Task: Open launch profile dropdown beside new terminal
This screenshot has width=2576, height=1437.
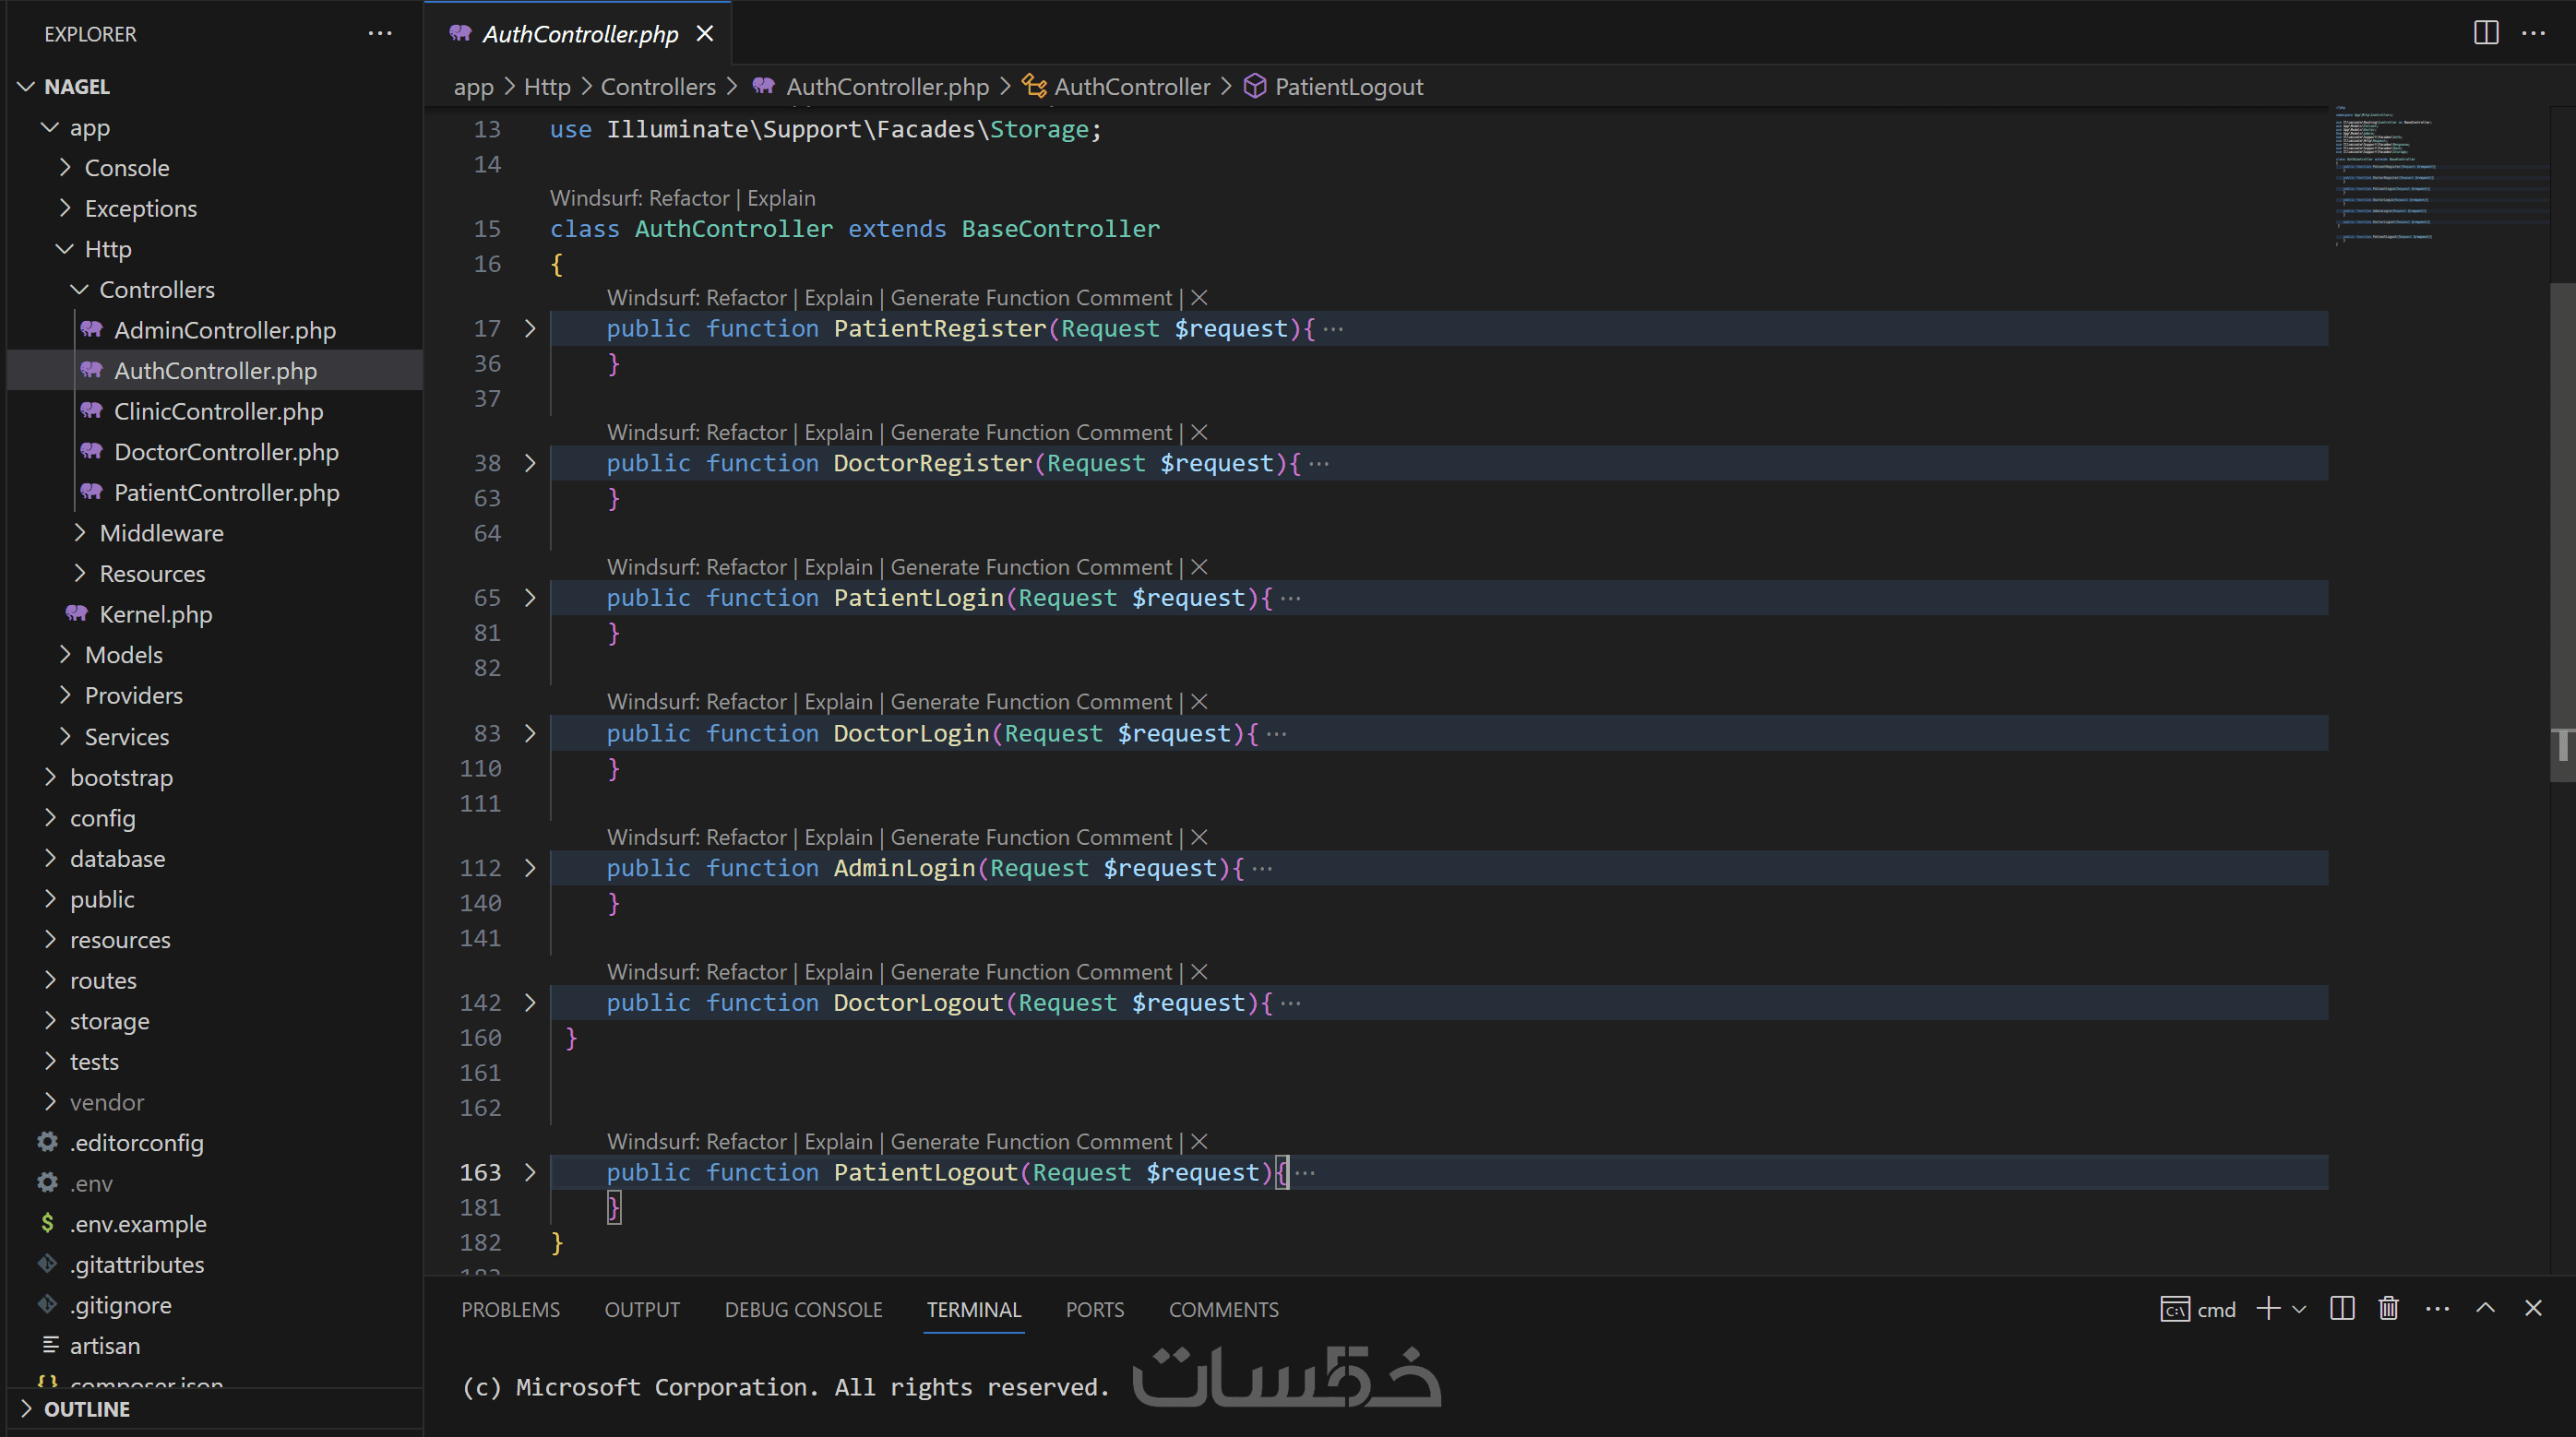Action: pyautogui.click(x=2299, y=1309)
